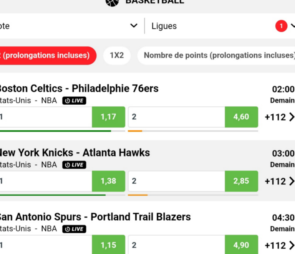
Task: Click red notification badge next to Ligues
Action: coord(281,26)
